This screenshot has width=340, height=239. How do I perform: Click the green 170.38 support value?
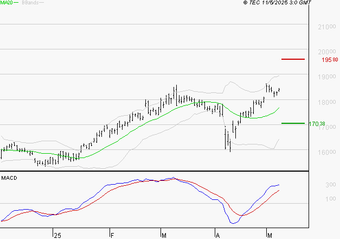coord(317,124)
